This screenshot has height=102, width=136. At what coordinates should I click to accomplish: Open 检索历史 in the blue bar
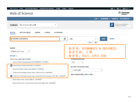[115, 19]
